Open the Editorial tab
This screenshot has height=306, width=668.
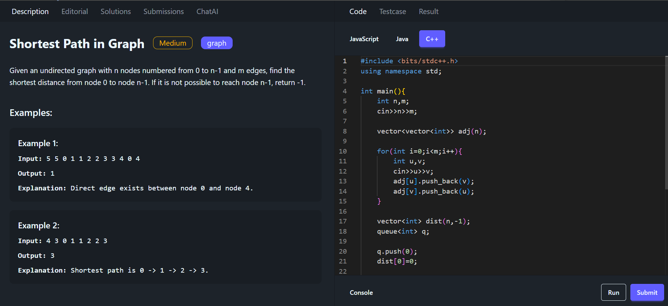(75, 12)
